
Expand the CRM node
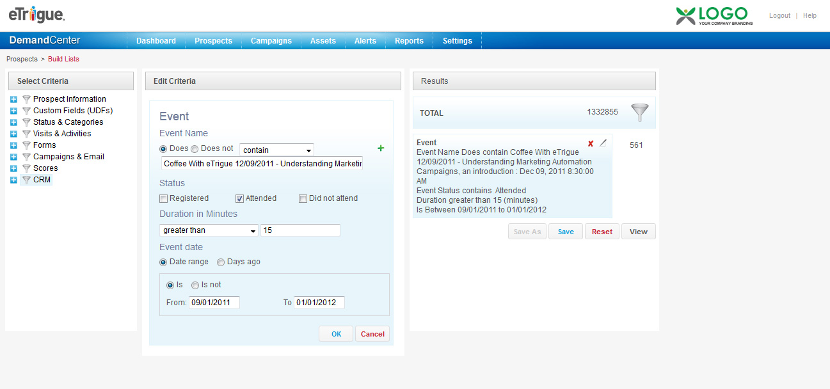[14, 180]
